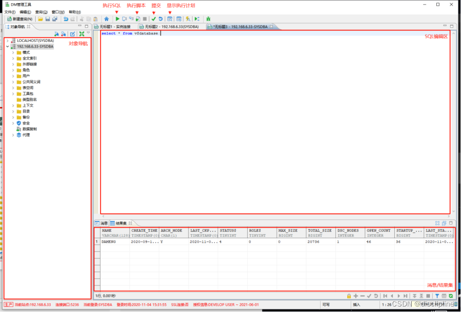Switch to the 无标题1 - 实例连接 tab

pyautogui.click(x=112, y=27)
